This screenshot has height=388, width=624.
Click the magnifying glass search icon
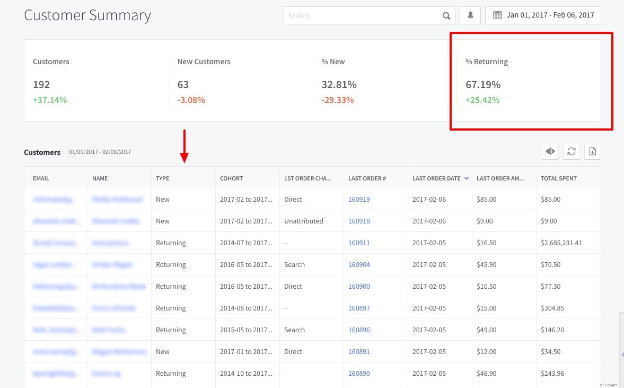coord(446,15)
